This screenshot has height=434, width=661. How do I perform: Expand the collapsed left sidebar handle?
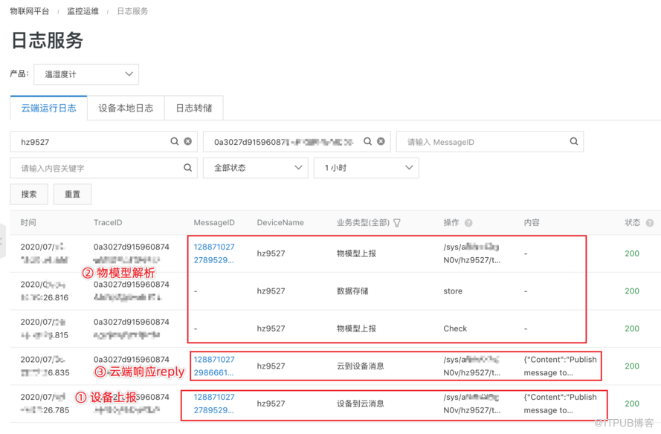coord(3,242)
